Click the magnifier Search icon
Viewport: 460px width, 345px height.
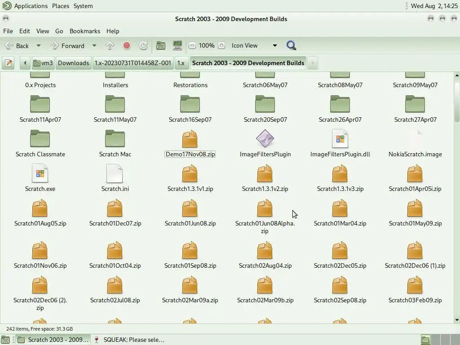click(x=291, y=45)
